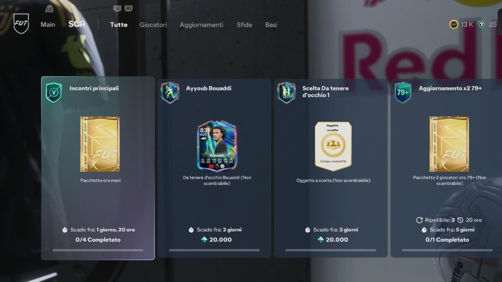
Task: Click clock icon beside Scade fra 2 giorni
Action: (x=191, y=230)
